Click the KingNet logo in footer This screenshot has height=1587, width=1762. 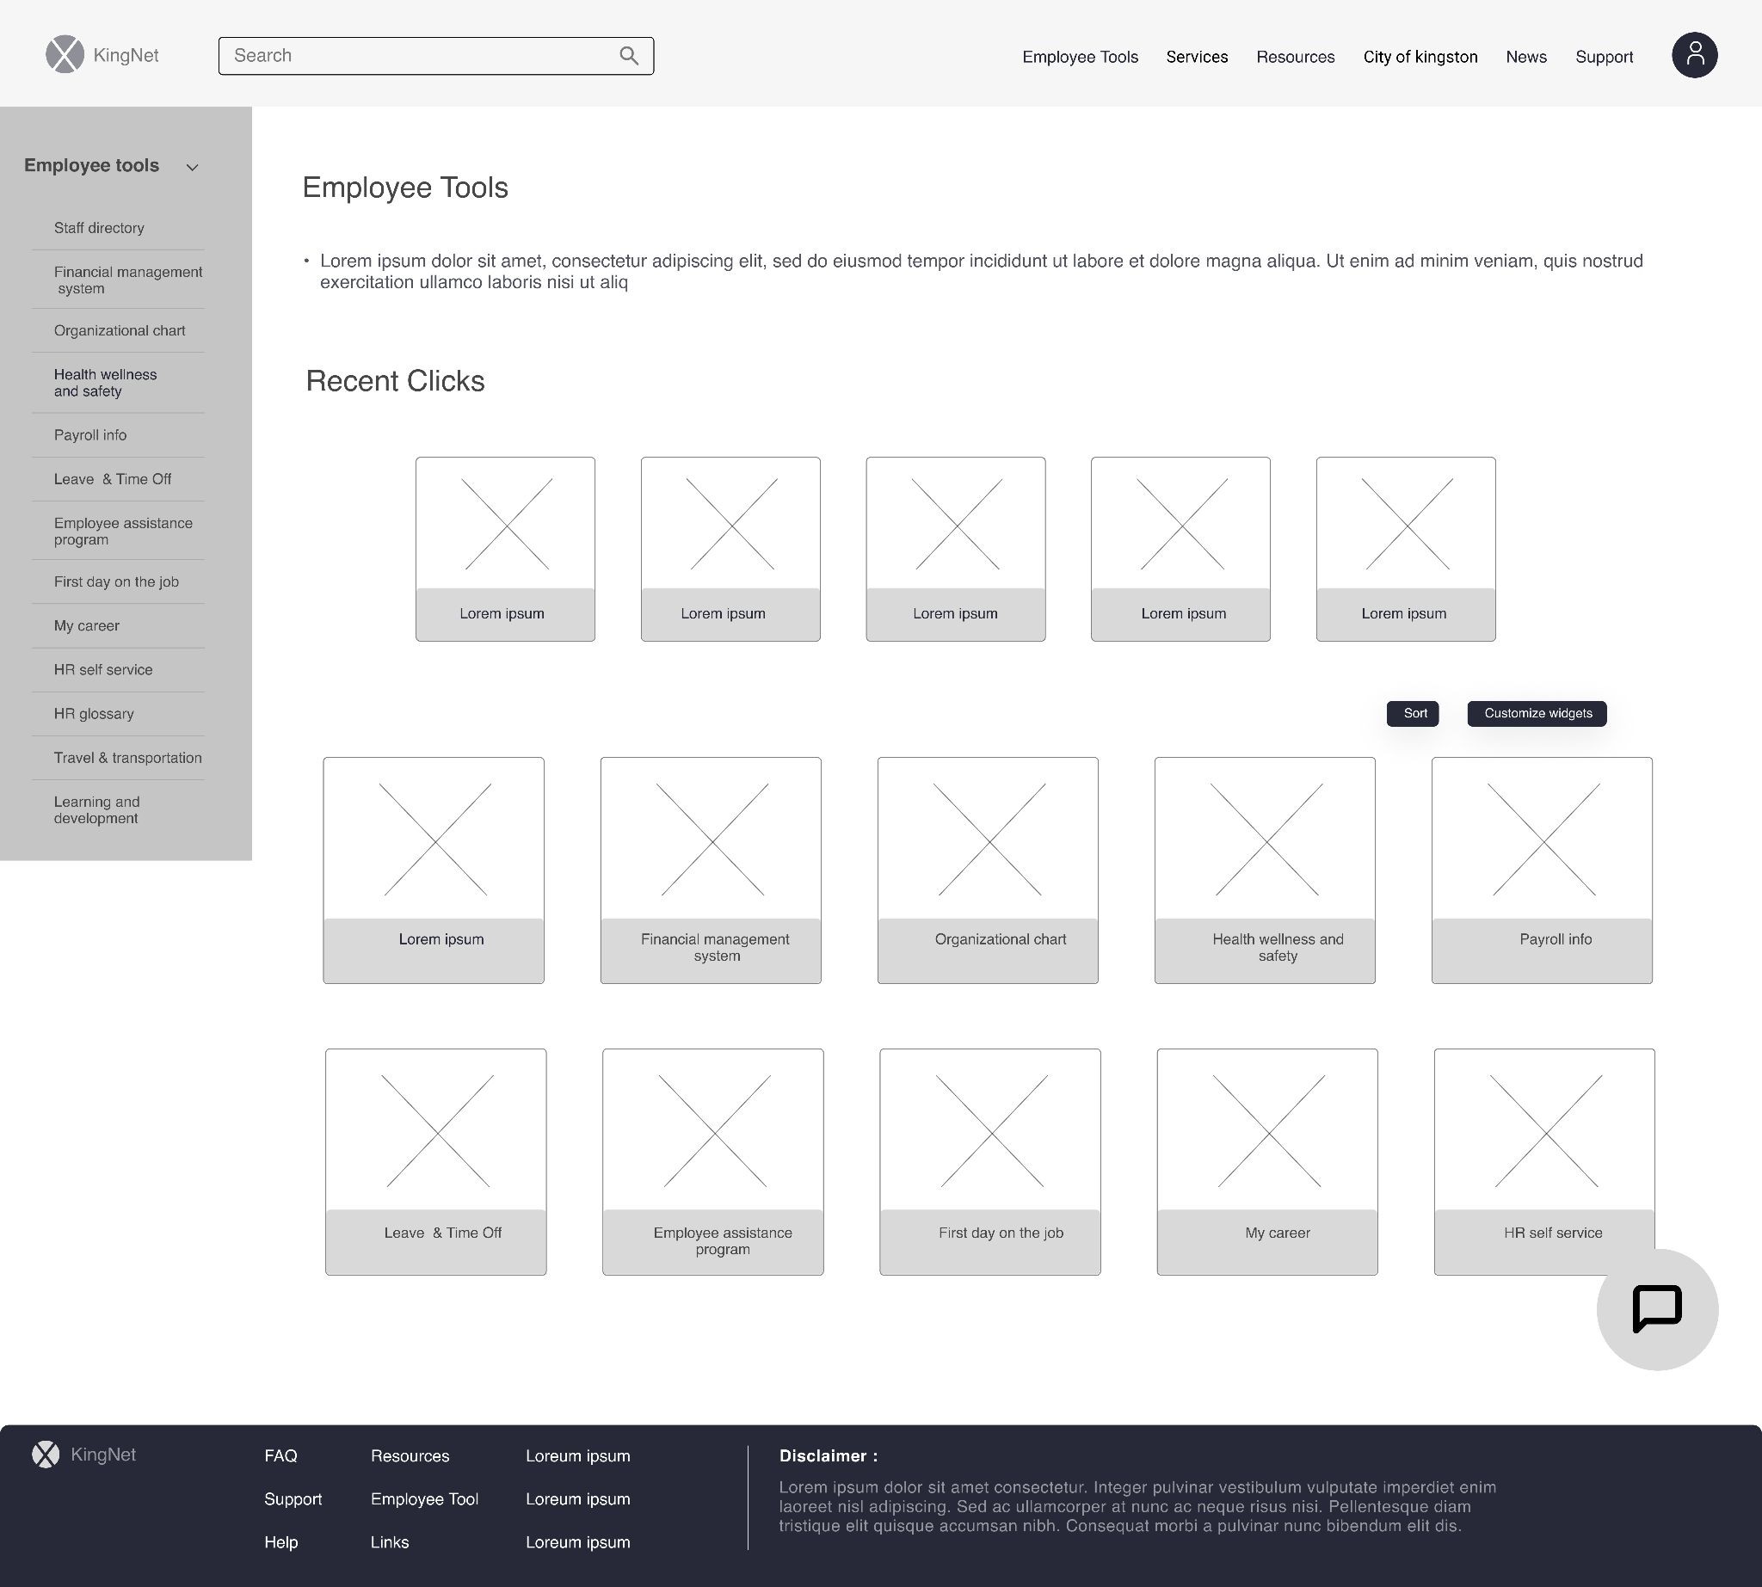tap(83, 1455)
